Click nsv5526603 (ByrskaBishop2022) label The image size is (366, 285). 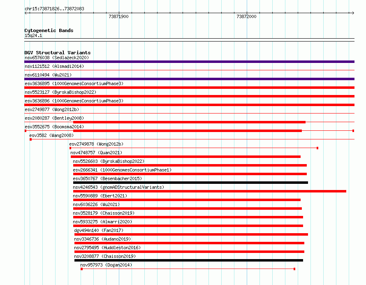tap(109, 161)
